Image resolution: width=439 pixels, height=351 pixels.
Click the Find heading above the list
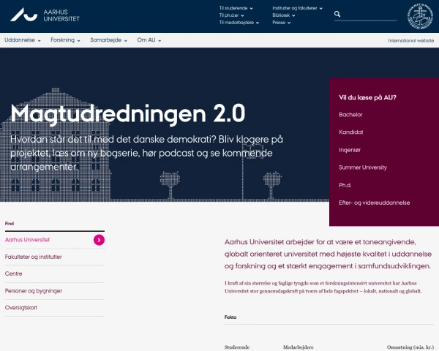click(10, 223)
